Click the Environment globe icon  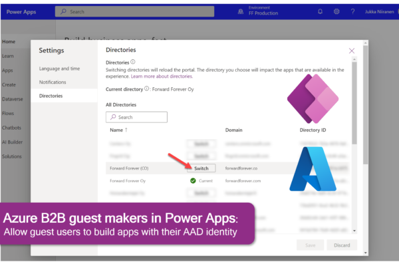(x=240, y=11)
